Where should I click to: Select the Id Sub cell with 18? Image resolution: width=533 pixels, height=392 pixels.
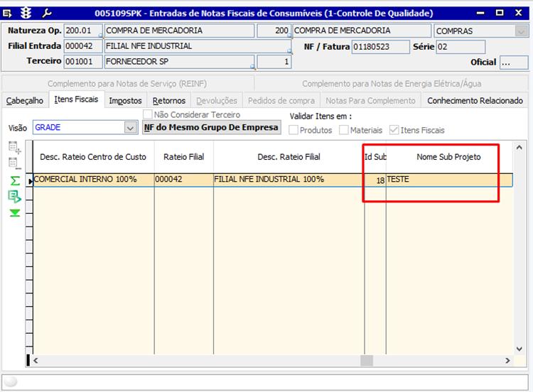click(375, 180)
